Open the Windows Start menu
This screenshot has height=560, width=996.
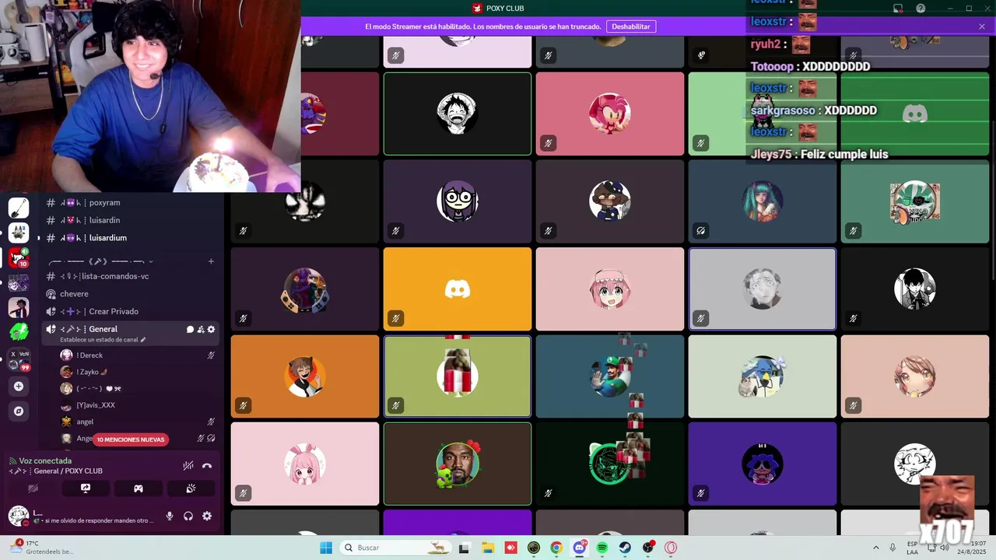[x=326, y=548]
